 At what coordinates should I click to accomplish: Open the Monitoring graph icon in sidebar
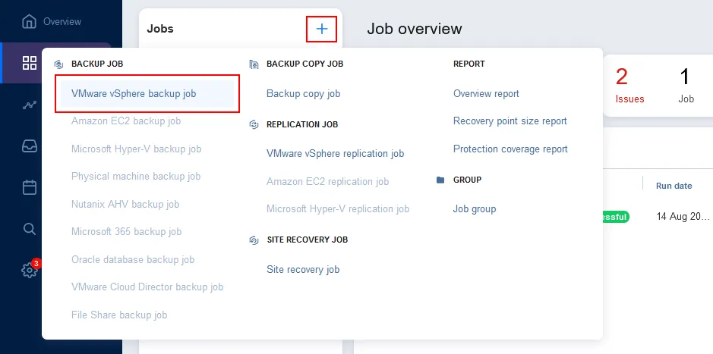(x=30, y=105)
